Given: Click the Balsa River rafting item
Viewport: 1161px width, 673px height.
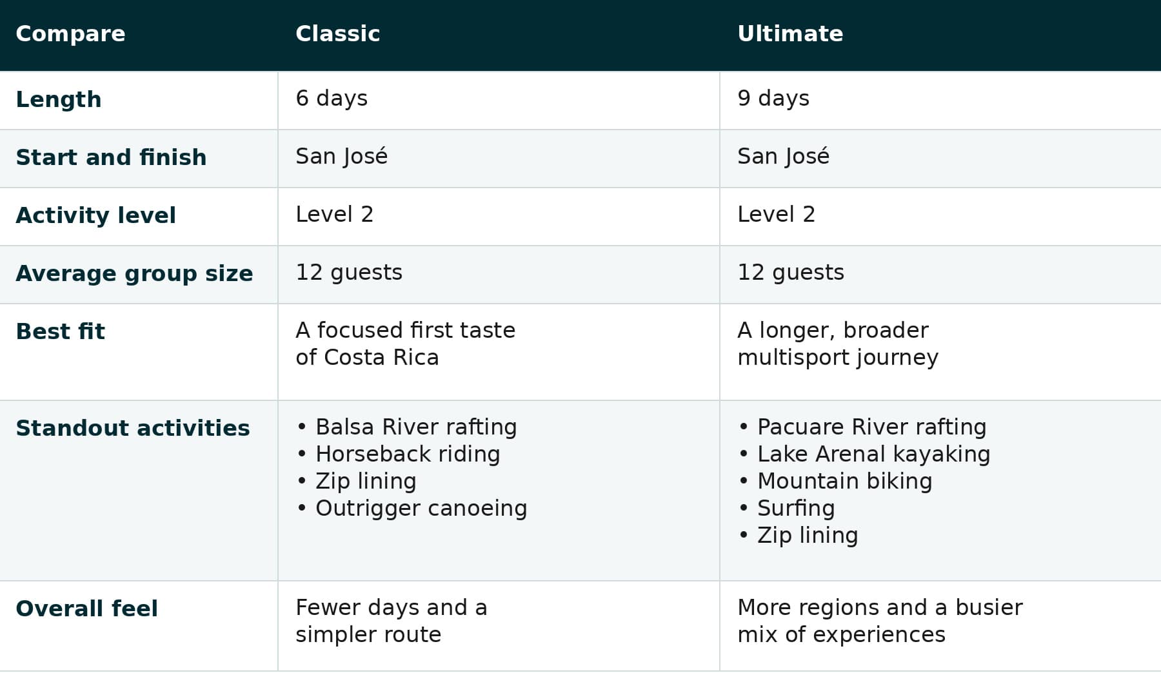Looking at the screenshot, I should pos(407,427).
